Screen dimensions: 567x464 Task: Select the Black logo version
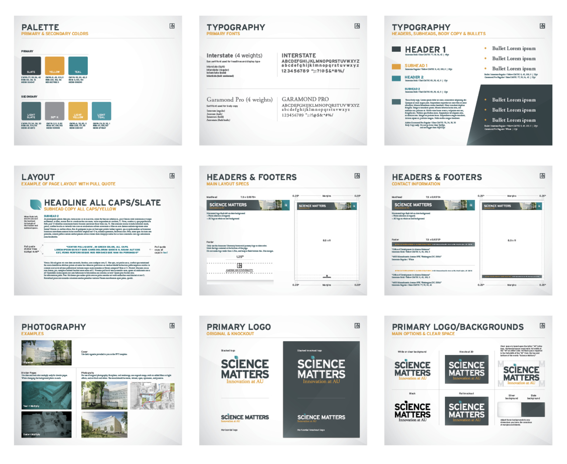coord(412,412)
